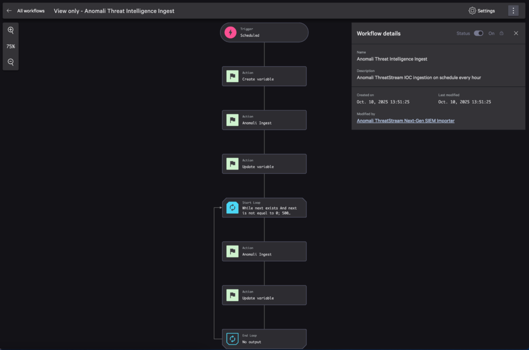
Task: Open Anomali ThreatStream Next-Gen SIEM Importer link
Action: 406,120
